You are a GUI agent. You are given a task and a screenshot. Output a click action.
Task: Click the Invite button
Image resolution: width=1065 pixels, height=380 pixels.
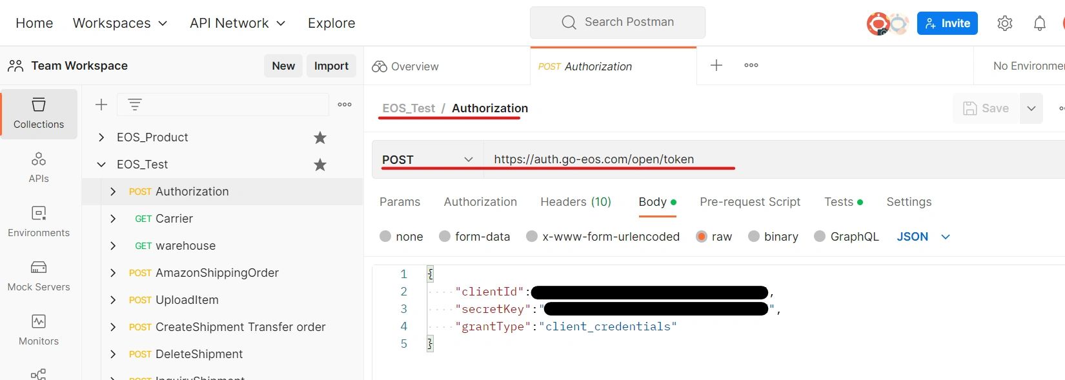(947, 23)
